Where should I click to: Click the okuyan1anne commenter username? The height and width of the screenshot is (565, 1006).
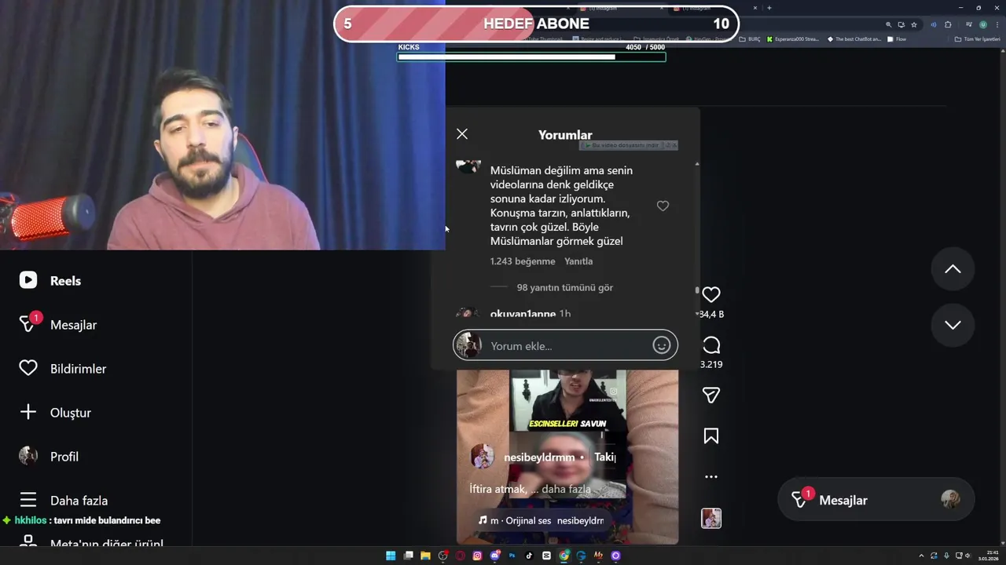point(523,314)
